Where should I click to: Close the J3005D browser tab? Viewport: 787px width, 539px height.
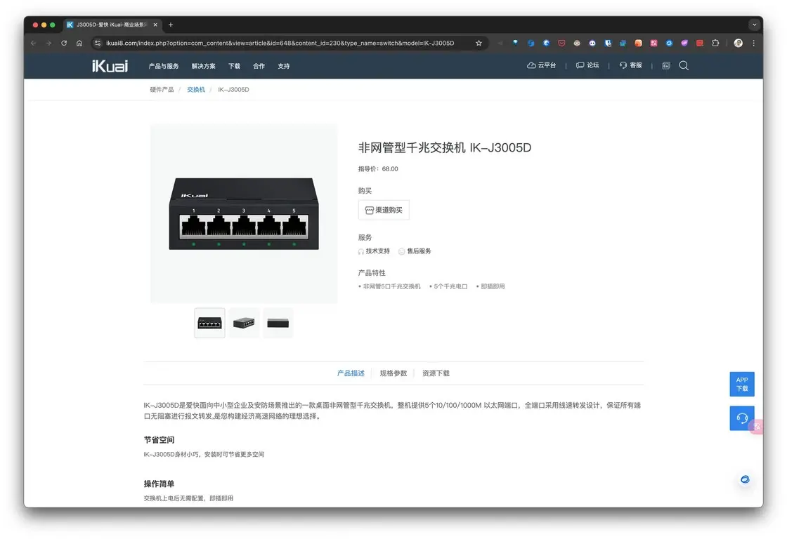pos(155,25)
